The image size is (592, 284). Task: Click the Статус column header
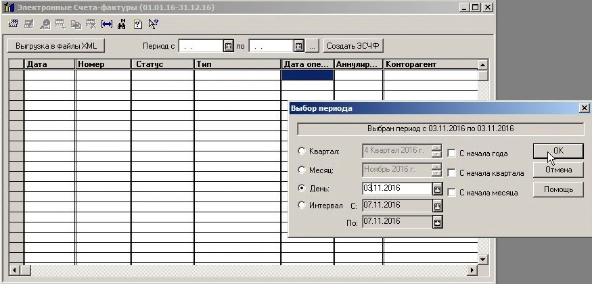click(162, 64)
